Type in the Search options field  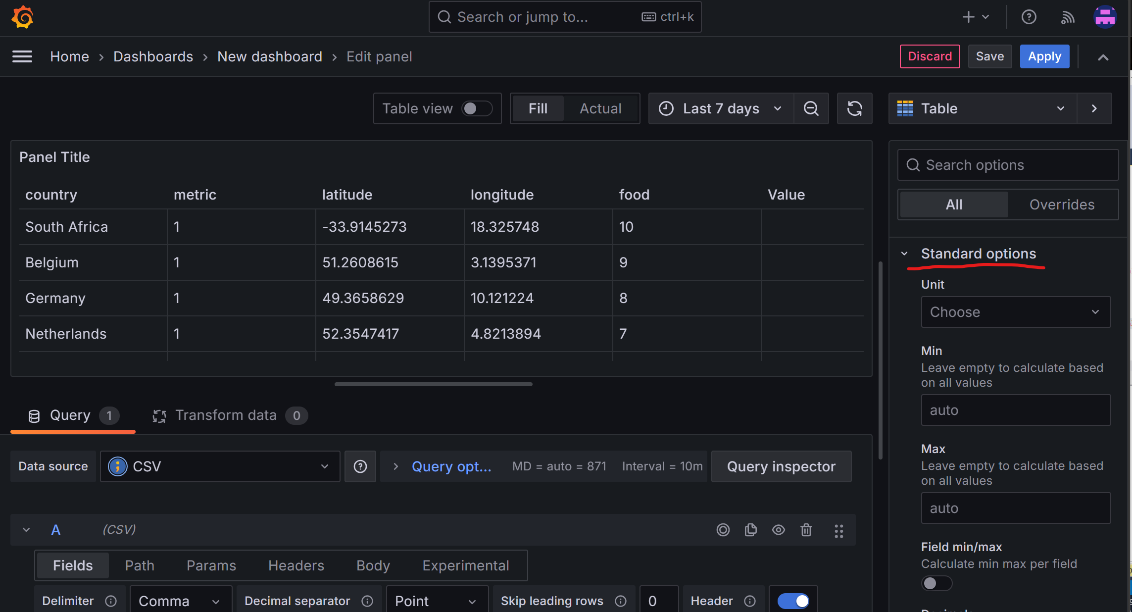point(1007,165)
